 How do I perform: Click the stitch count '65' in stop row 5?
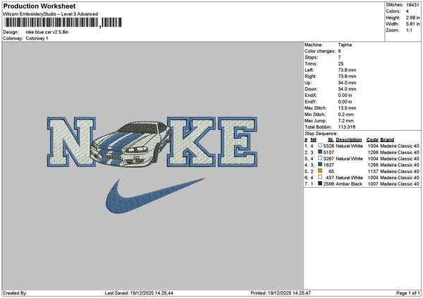[331, 171]
